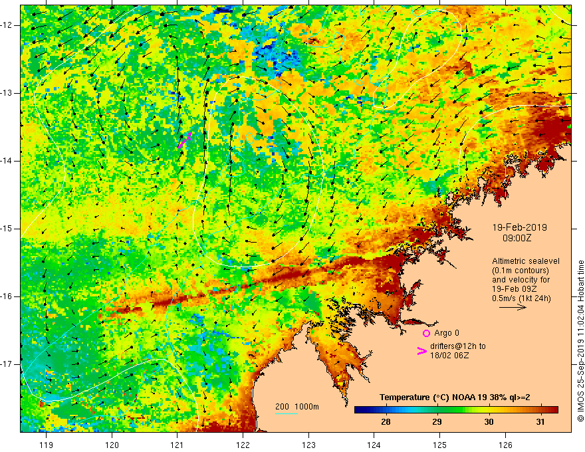Click the '0.5m/s (1kt 24h)' scale text
Screen dimensions: 585x452
pos(521,298)
